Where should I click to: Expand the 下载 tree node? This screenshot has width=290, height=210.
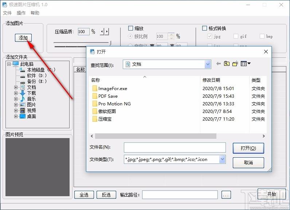pos(16,93)
